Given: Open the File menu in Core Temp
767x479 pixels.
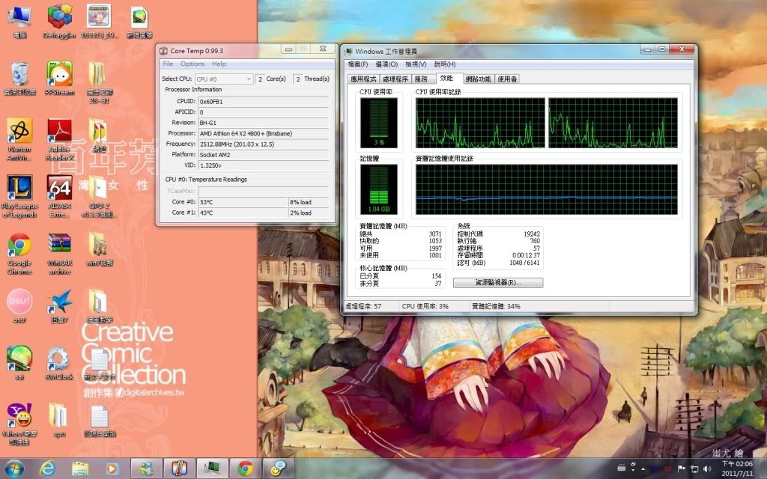Looking at the screenshot, I should pyautogui.click(x=168, y=64).
